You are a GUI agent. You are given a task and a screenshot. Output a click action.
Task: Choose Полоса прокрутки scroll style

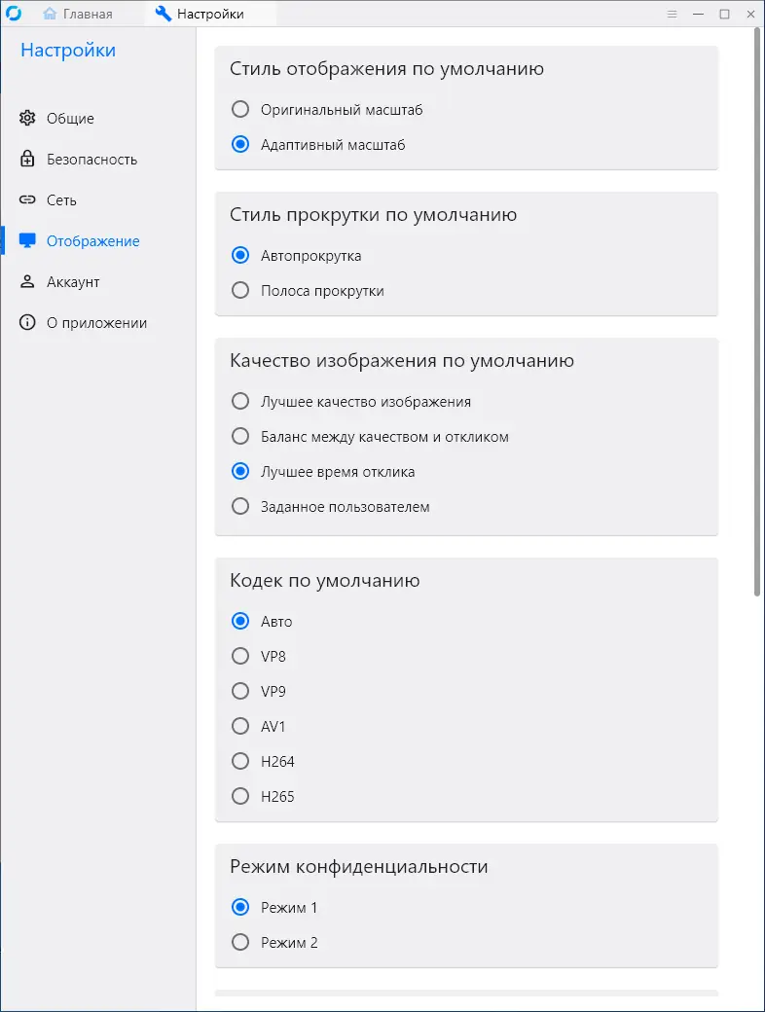240,291
